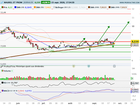Image resolution: width=140 pixels, height=105 pixels.
Task: Click the 5,430 level label
Action: coord(3,64)
